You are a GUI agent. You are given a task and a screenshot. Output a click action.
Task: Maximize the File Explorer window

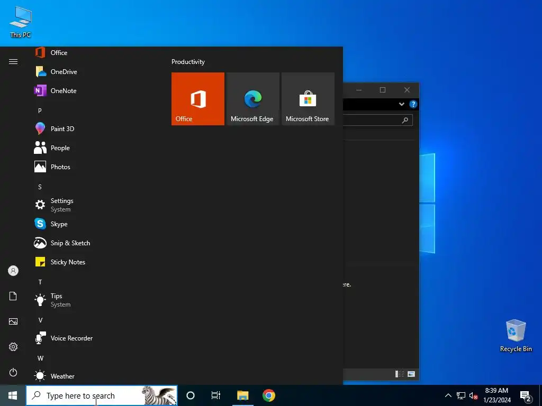pyautogui.click(x=383, y=90)
